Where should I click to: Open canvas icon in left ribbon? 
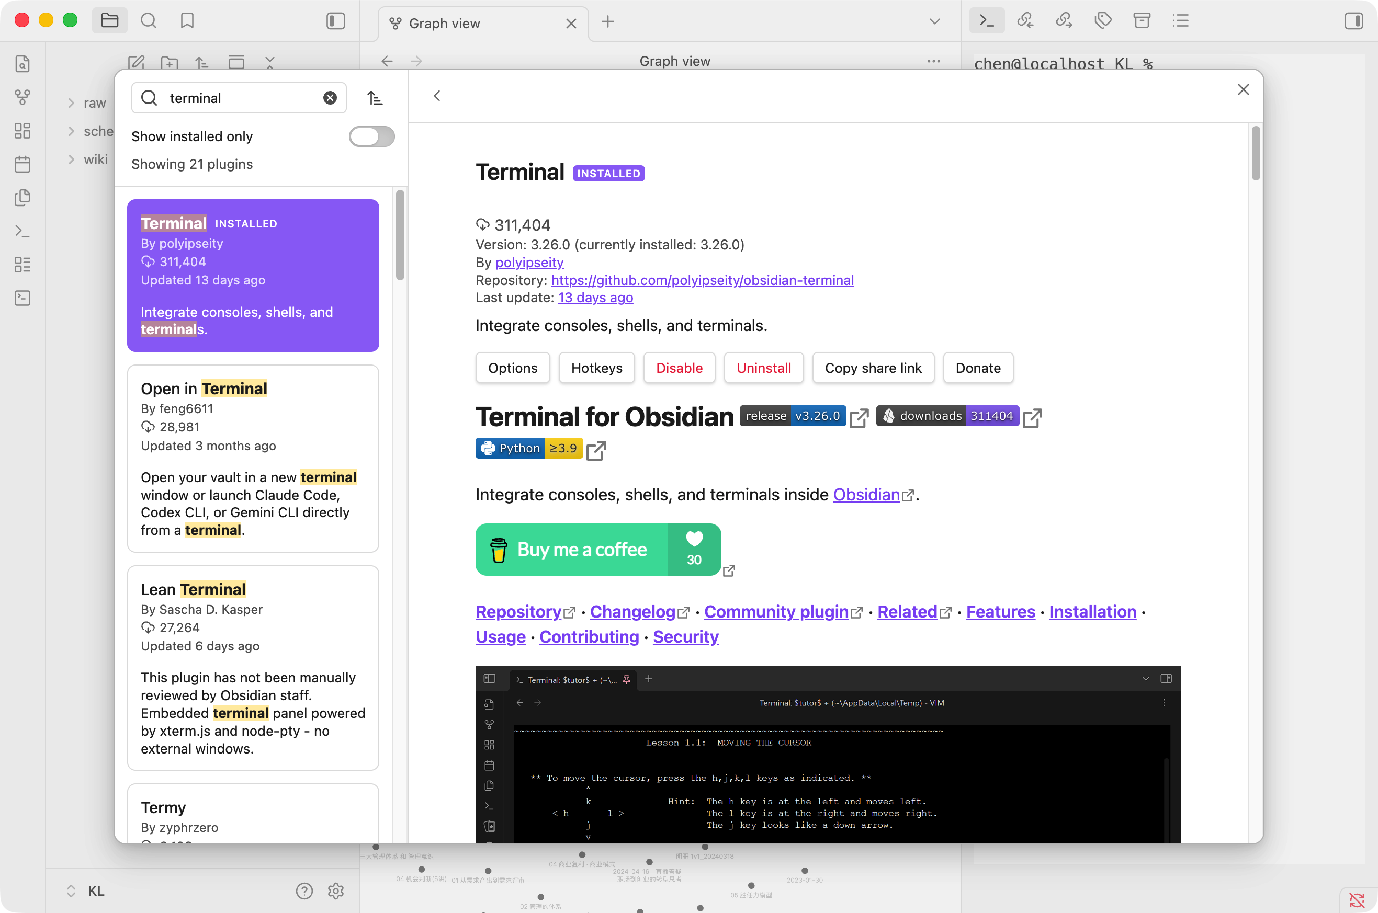[x=22, y=130]
